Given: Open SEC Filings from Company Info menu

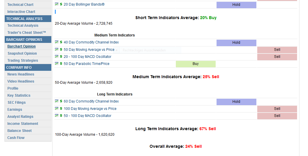Looking at the screenshot, I should (17, 103).
